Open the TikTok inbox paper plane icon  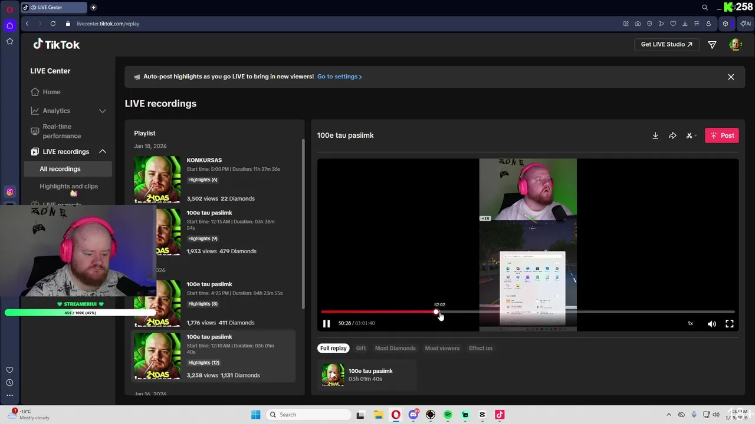click(x=712, y=45)
